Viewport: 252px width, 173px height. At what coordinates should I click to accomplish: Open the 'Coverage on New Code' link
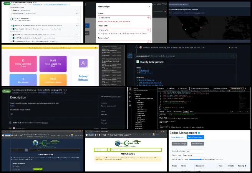pos(150,83)
